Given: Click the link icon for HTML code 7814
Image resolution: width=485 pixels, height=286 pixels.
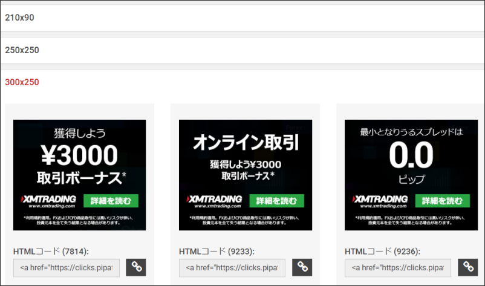Looking at the screenshot, I should (136, 267).
